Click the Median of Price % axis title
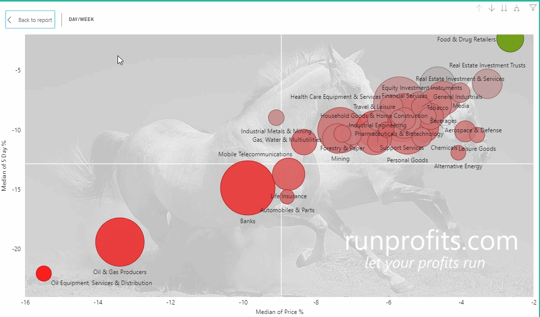The image size is (540, 317). coord(279,312)
